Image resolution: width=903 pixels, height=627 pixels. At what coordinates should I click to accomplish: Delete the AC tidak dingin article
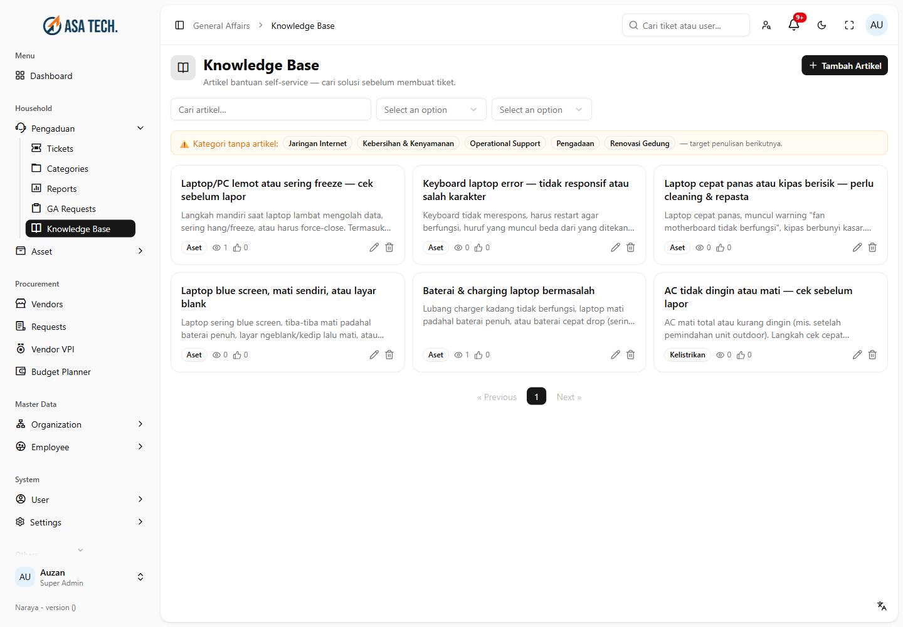pyautogui.click(x=872, y=355)
